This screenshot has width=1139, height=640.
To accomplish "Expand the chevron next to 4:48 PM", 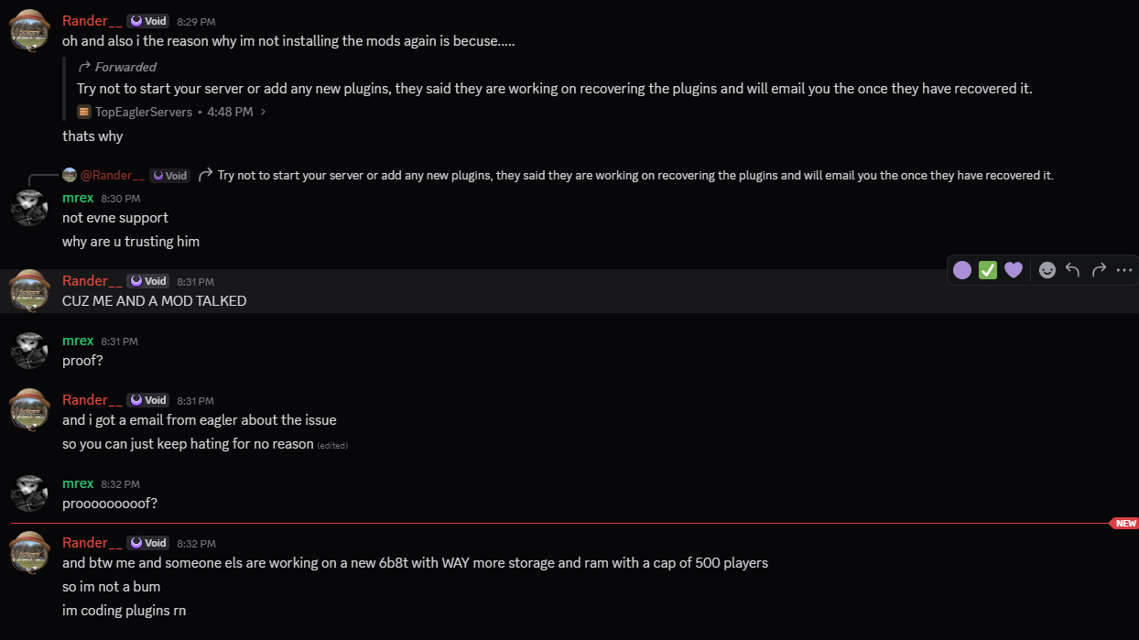I will [264, 112].
